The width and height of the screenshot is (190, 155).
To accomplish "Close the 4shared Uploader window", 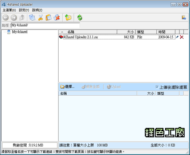I will point(185,5).
